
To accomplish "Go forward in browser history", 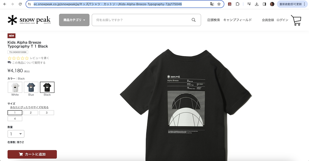I will pos(12,4).
